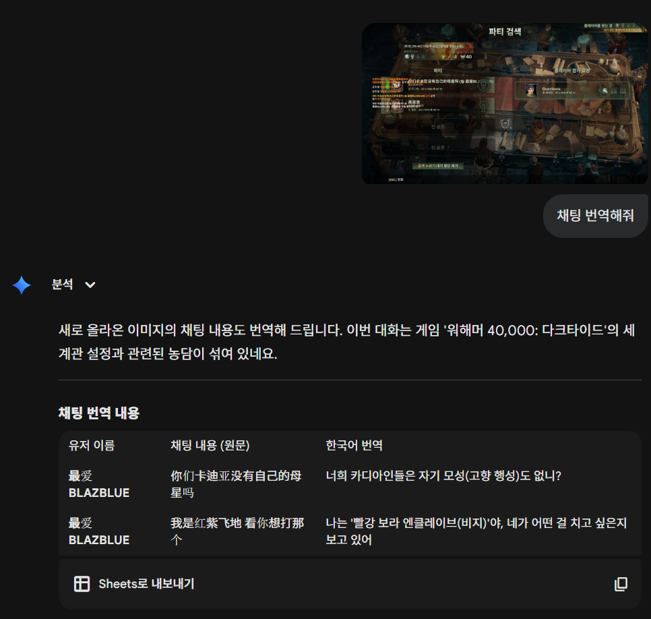The height and width of the screenshot is (619, 651).
Task: Select the translation cell starting 나는 '빨강 보라
Action: coord(476,531)
